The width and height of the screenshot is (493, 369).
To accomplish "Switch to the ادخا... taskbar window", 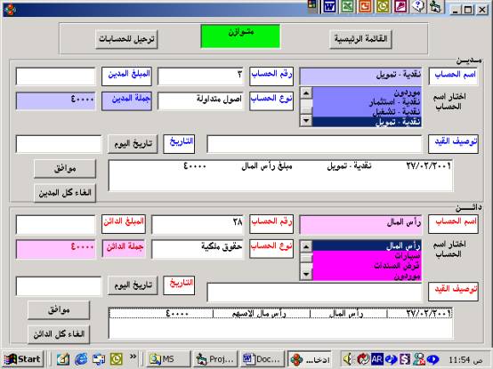I will tap(310, 359).
